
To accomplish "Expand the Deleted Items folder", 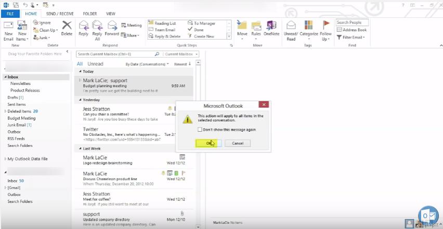I will tap(5, 111).
